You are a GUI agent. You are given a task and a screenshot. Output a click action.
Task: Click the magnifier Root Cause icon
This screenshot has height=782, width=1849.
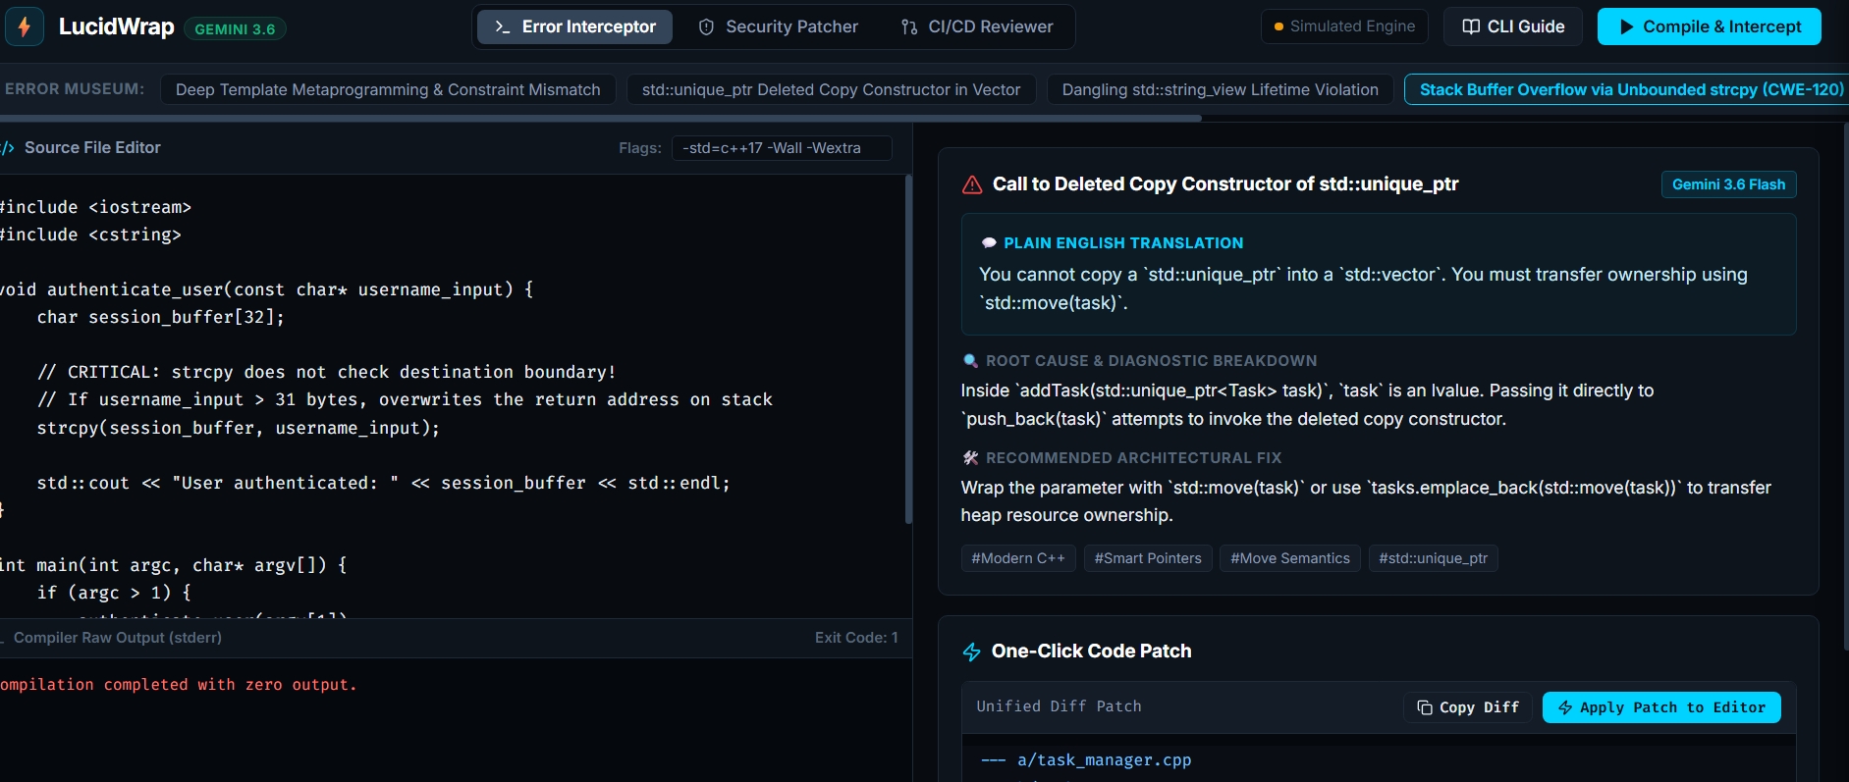(970, 361)
